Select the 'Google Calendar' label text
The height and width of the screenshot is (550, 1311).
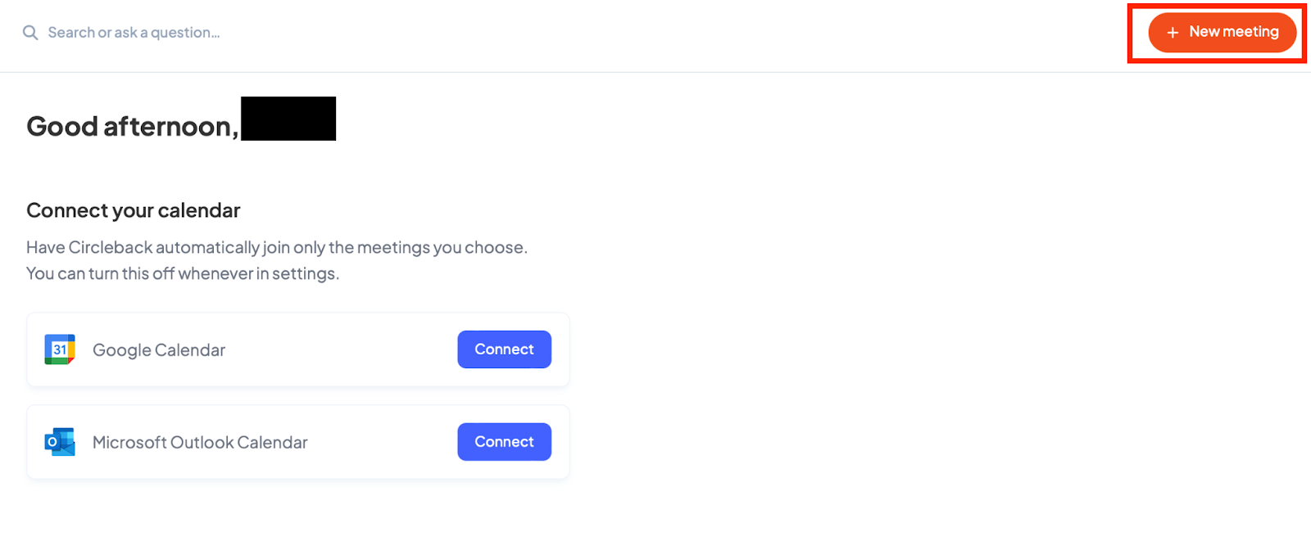pyautogui.click(x=159, y=350)
